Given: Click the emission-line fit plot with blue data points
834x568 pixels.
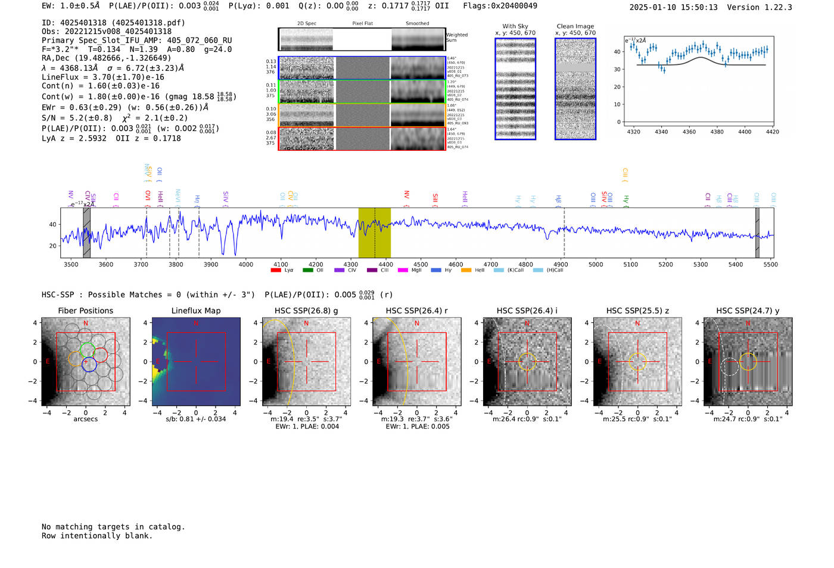Looking at the screenshot, I should 699,82.
